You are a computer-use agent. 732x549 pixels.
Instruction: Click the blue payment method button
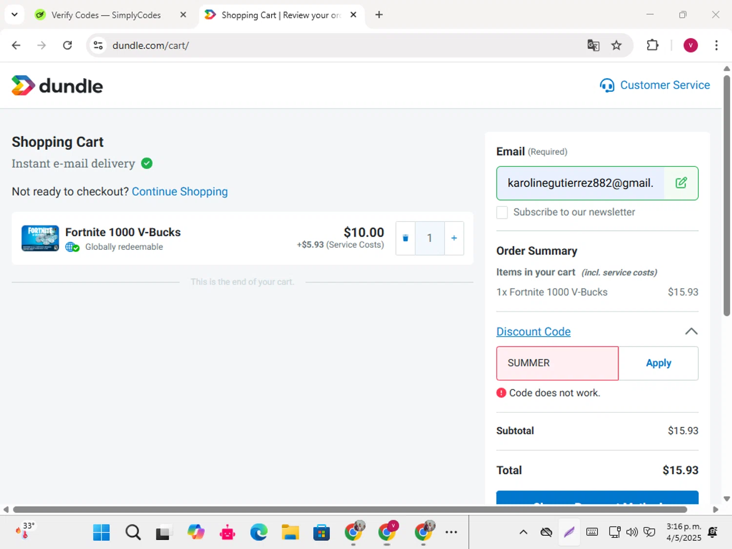pos(597,497)
